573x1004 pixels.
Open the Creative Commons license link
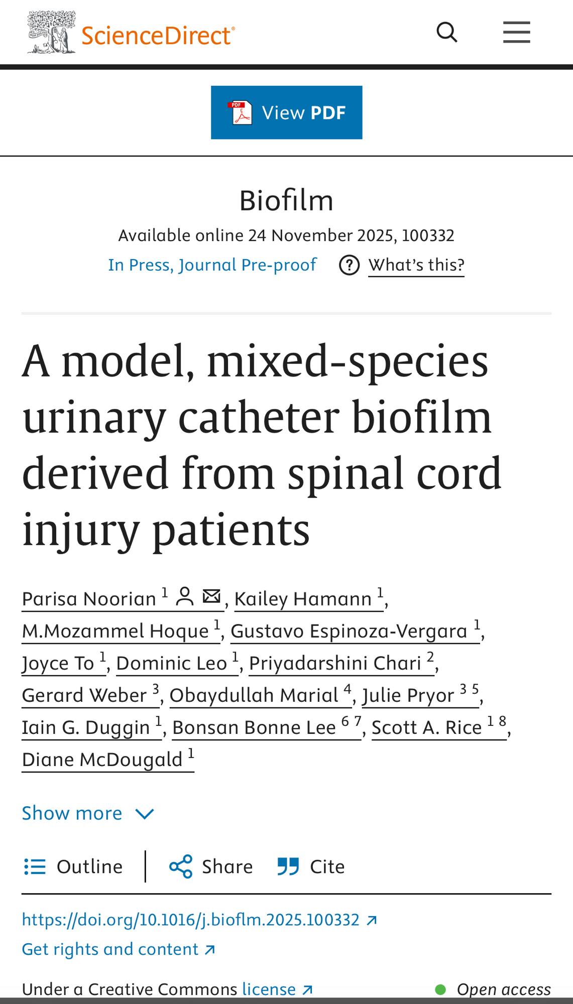point(269,989)
